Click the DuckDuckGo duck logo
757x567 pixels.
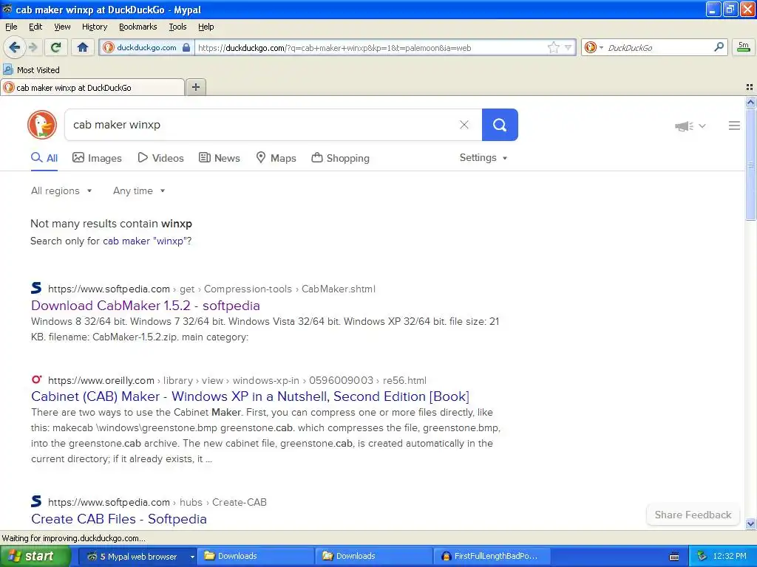[42, 124]
